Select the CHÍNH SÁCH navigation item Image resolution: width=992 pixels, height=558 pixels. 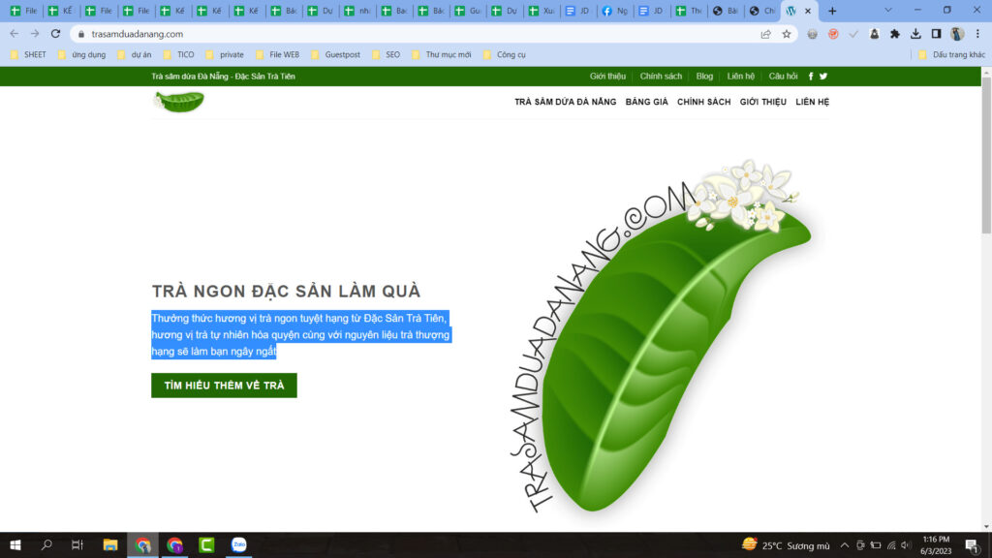coord(703,102)
